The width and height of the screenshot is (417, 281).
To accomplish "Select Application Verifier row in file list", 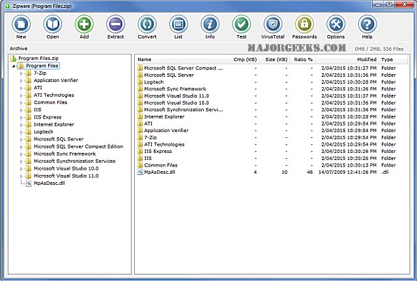I will pyautogui.click(x=271, y=130).
